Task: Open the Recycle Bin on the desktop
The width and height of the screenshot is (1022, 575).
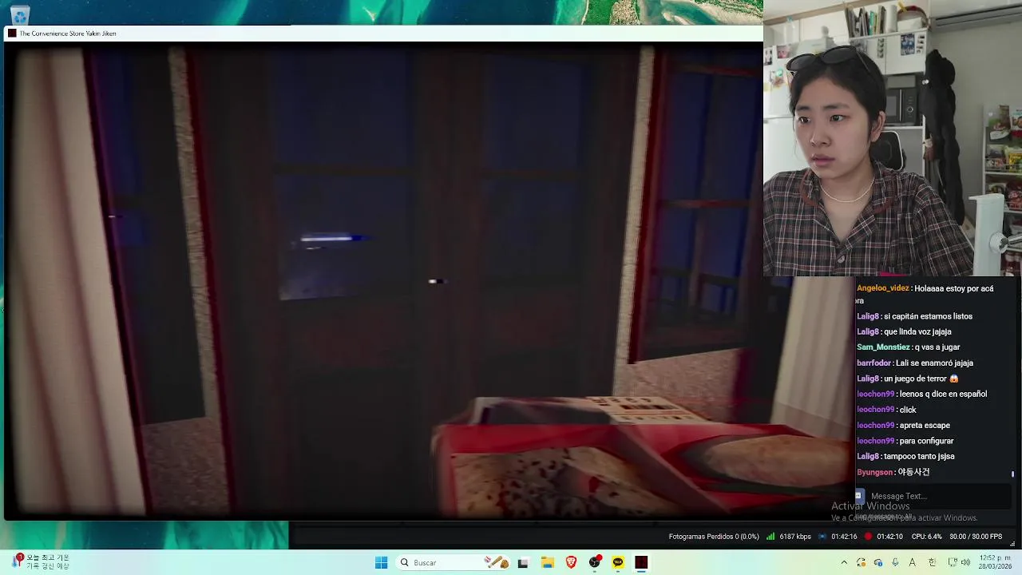Action: (x=20, y=14)
